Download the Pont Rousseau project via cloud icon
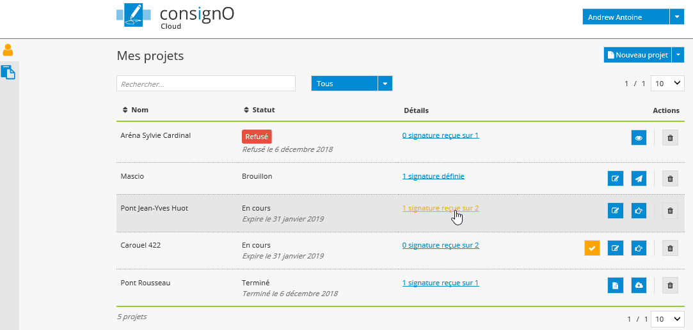 (x=639, y=286)
